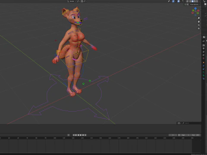Click the current frame number field

173,135
